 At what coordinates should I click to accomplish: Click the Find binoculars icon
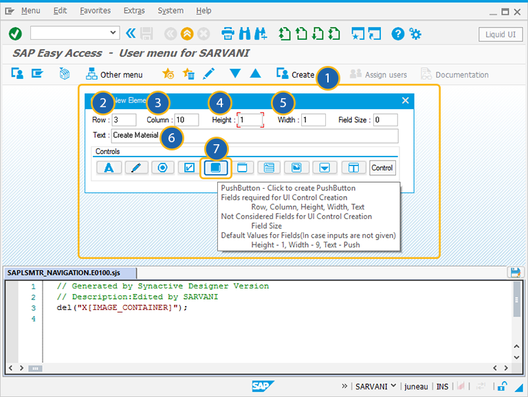[245, 34]
